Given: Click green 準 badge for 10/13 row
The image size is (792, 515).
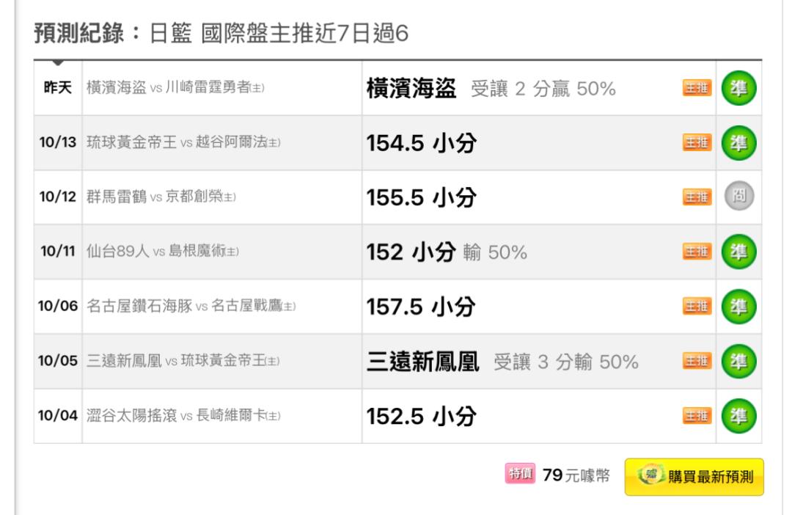Looking at the screenshot, I should click(738, 143).
